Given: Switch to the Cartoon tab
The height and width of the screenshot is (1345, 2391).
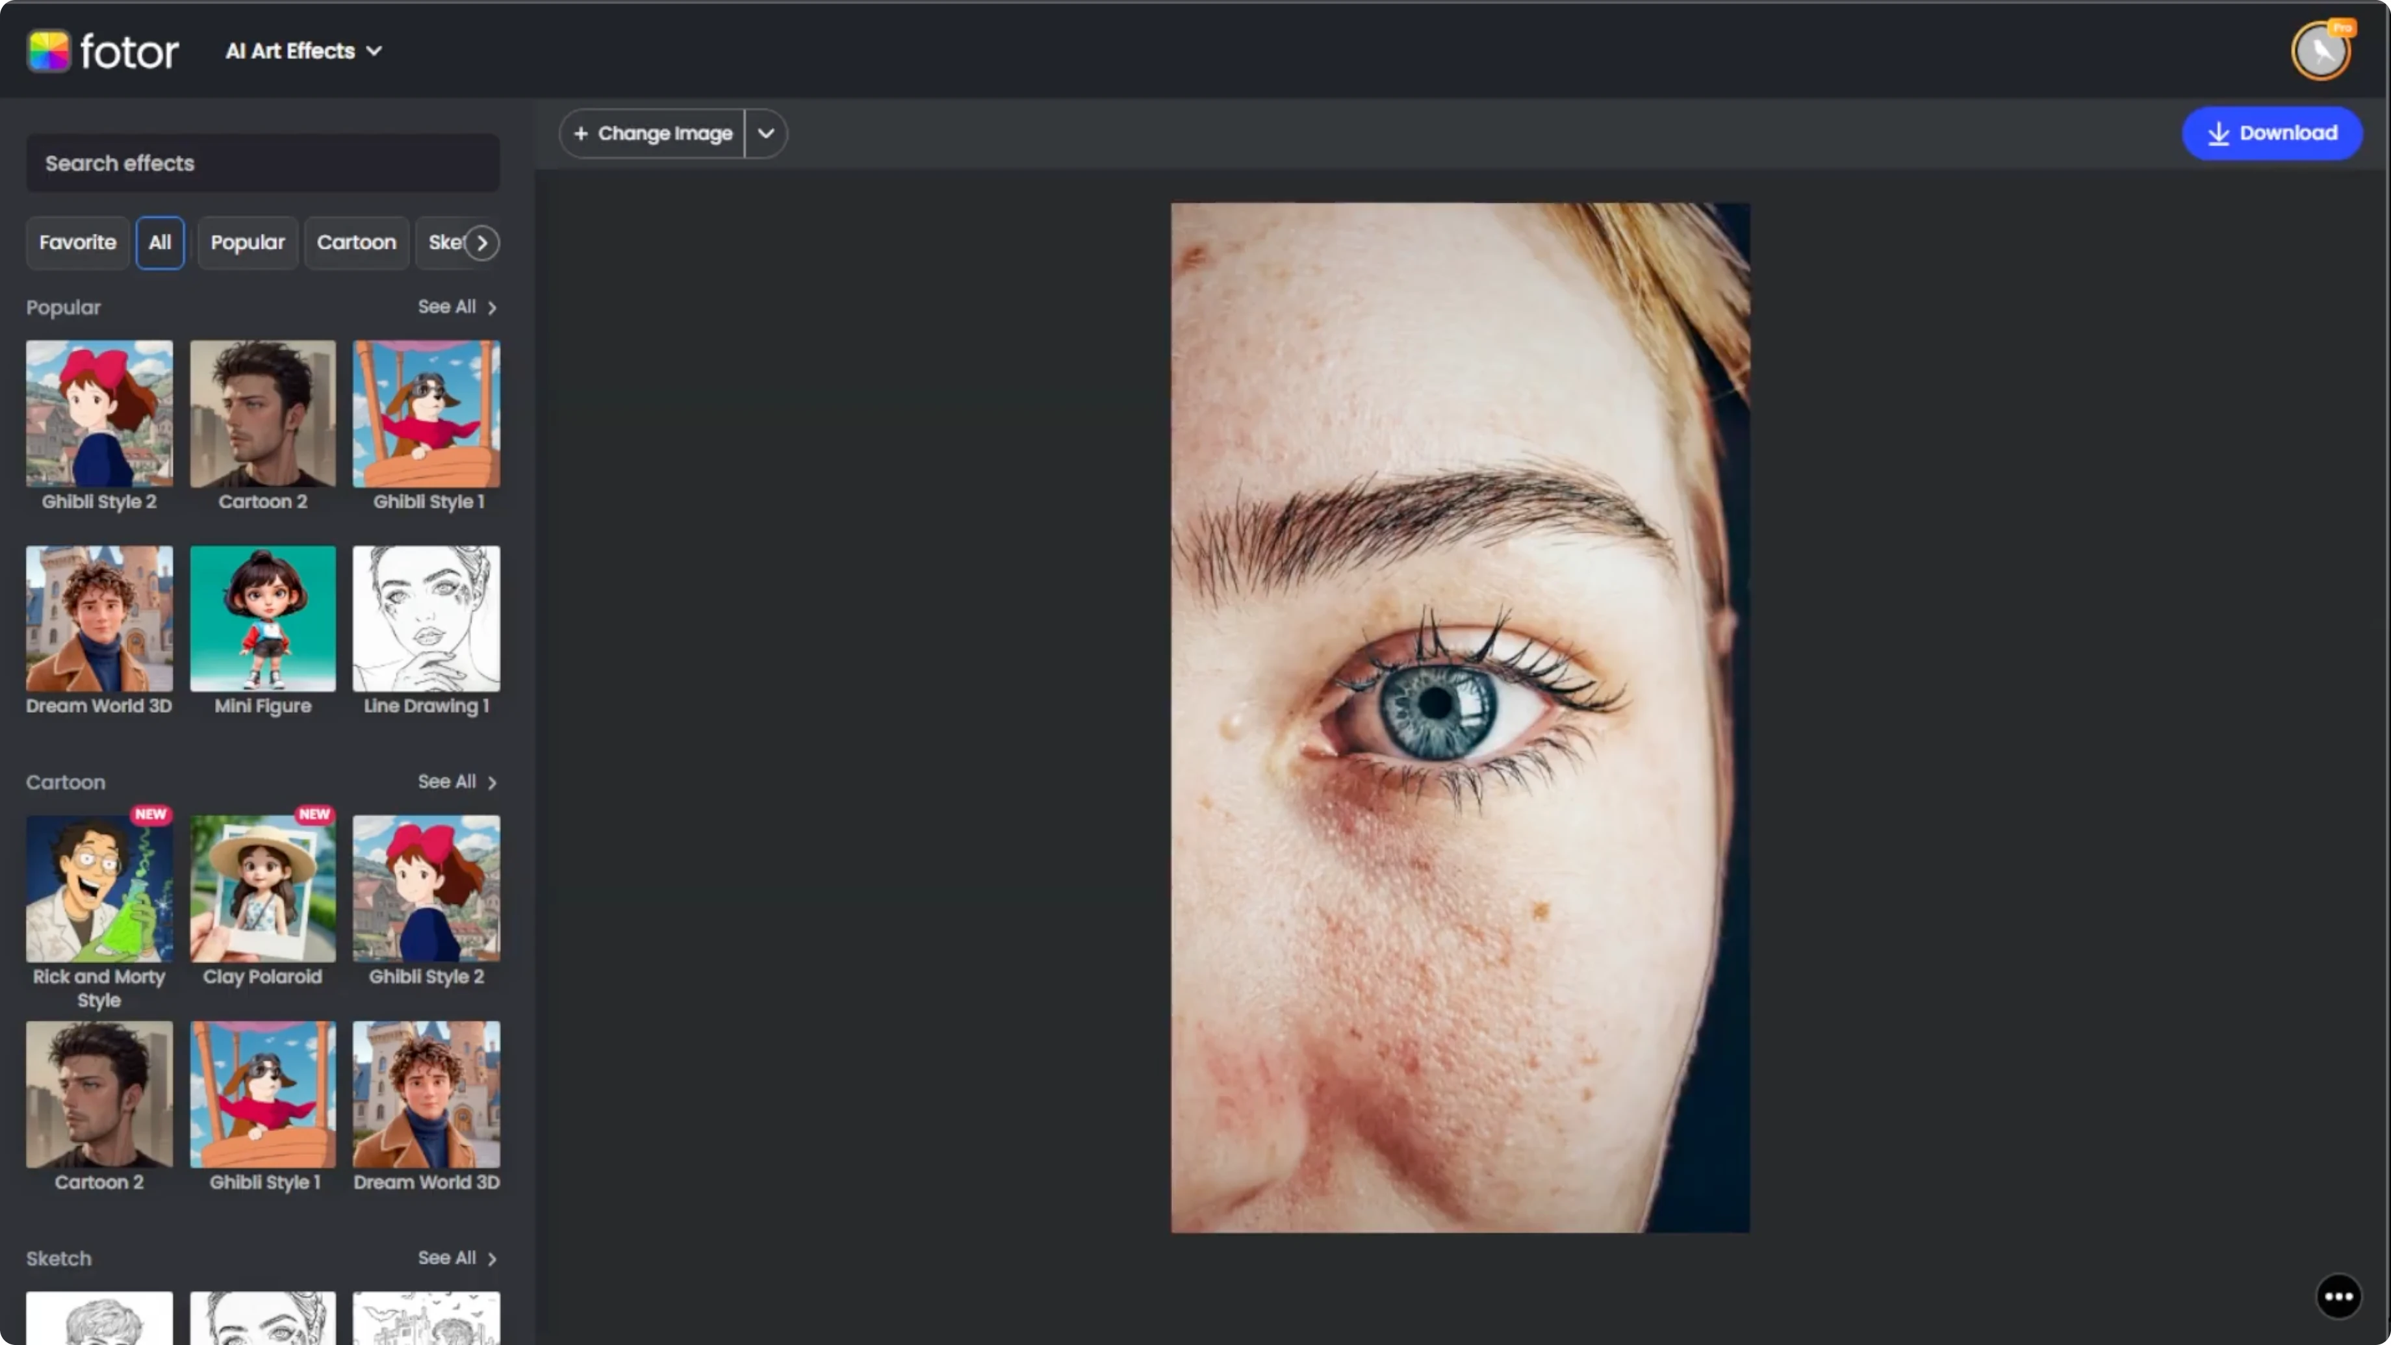Looking at the screenshot, I should pos(357,242).
